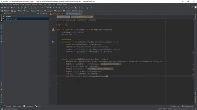Open the Event Log tool window
This screenshot has height=110, width=197.
pyautogui.click(x=175, y=106)
